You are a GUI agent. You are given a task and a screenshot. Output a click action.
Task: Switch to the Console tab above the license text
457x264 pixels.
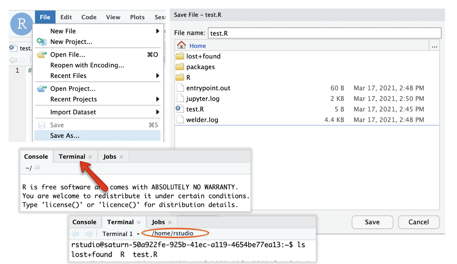click(x=36, y=157)
